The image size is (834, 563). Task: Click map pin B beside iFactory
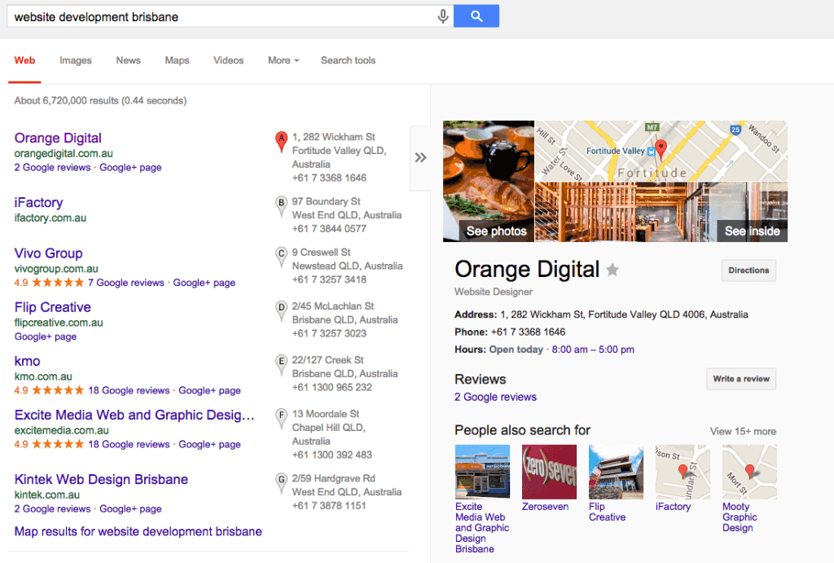[x=281, y=204]
